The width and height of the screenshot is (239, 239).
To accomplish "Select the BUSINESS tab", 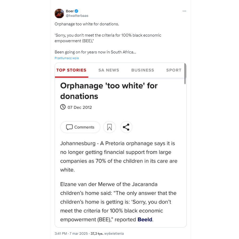I will (x=142, y=70).
